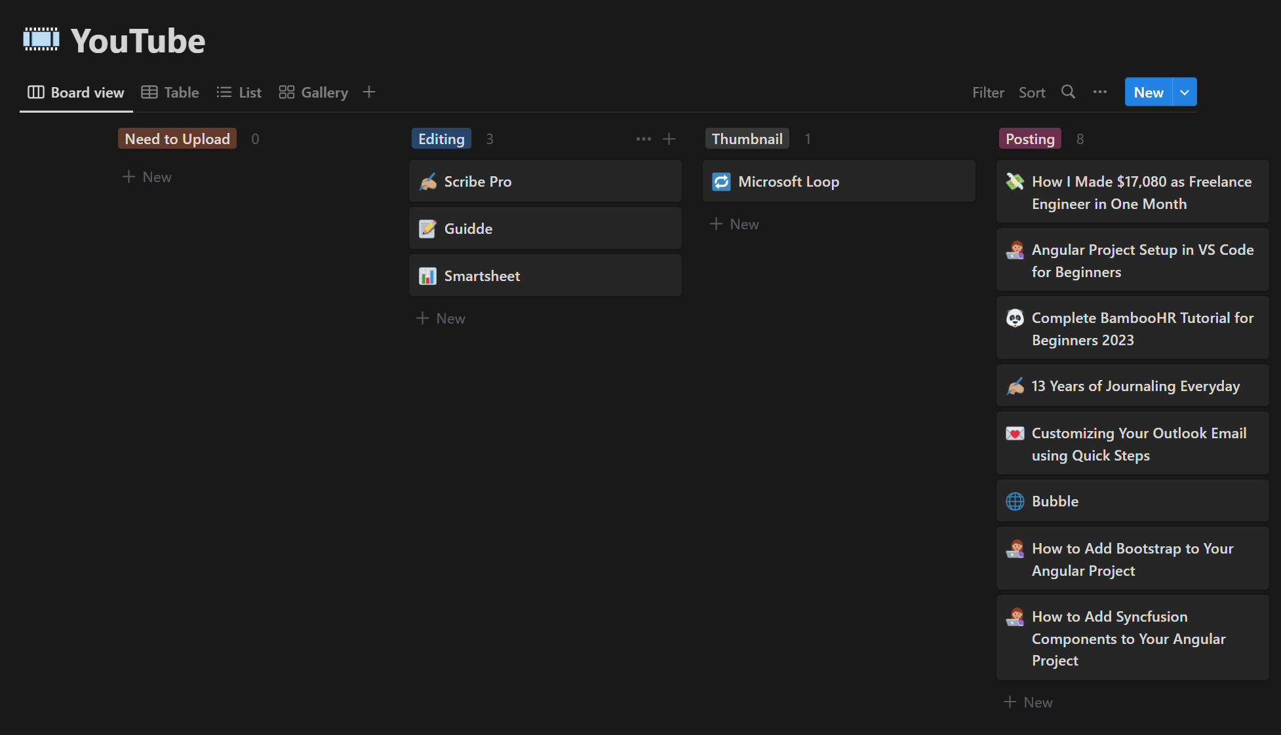Add new card under Need to Upload
This screenshot has width=1281, height=735.
(147, 177)
